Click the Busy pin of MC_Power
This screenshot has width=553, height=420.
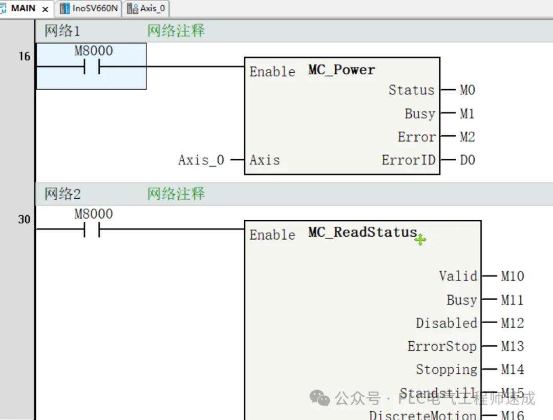point(420,114)
